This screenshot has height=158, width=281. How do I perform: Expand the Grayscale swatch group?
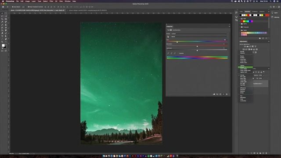coord(240,27)
